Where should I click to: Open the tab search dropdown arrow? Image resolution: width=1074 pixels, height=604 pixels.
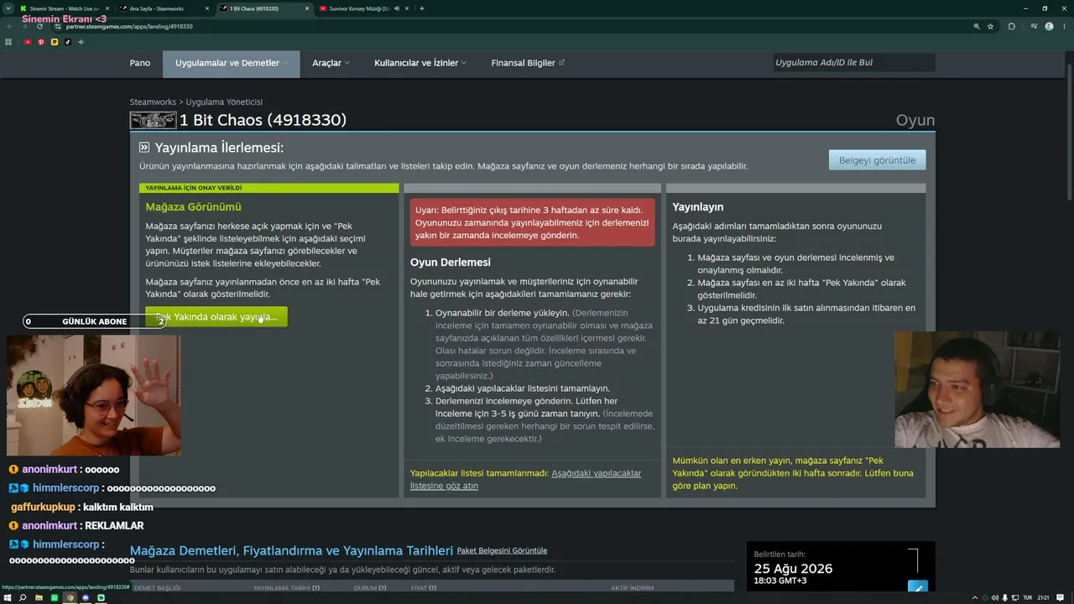point(8,8)
